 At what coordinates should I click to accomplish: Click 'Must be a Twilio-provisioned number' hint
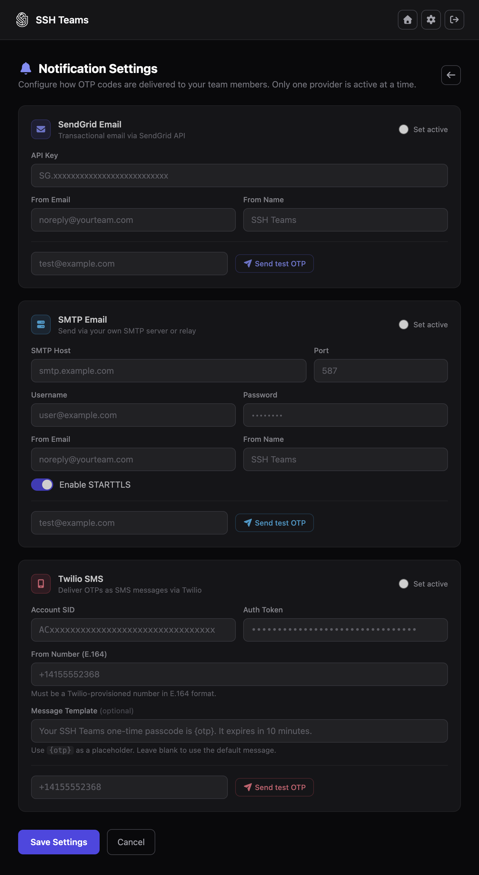pyautogui.click(x=124, y=694)
